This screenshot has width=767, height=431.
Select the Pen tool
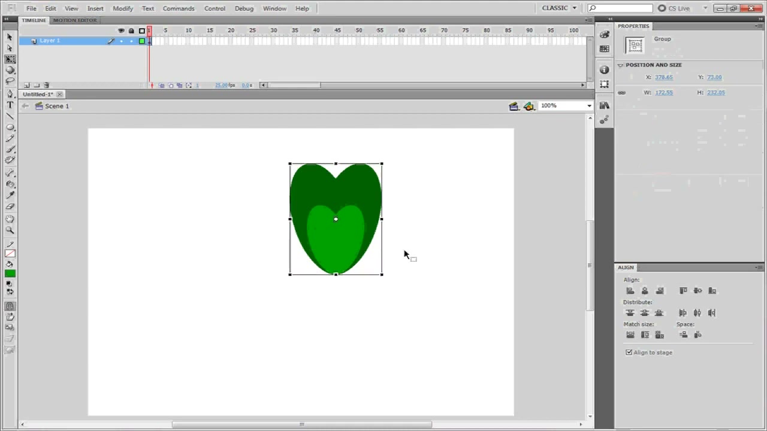point(10,94)
